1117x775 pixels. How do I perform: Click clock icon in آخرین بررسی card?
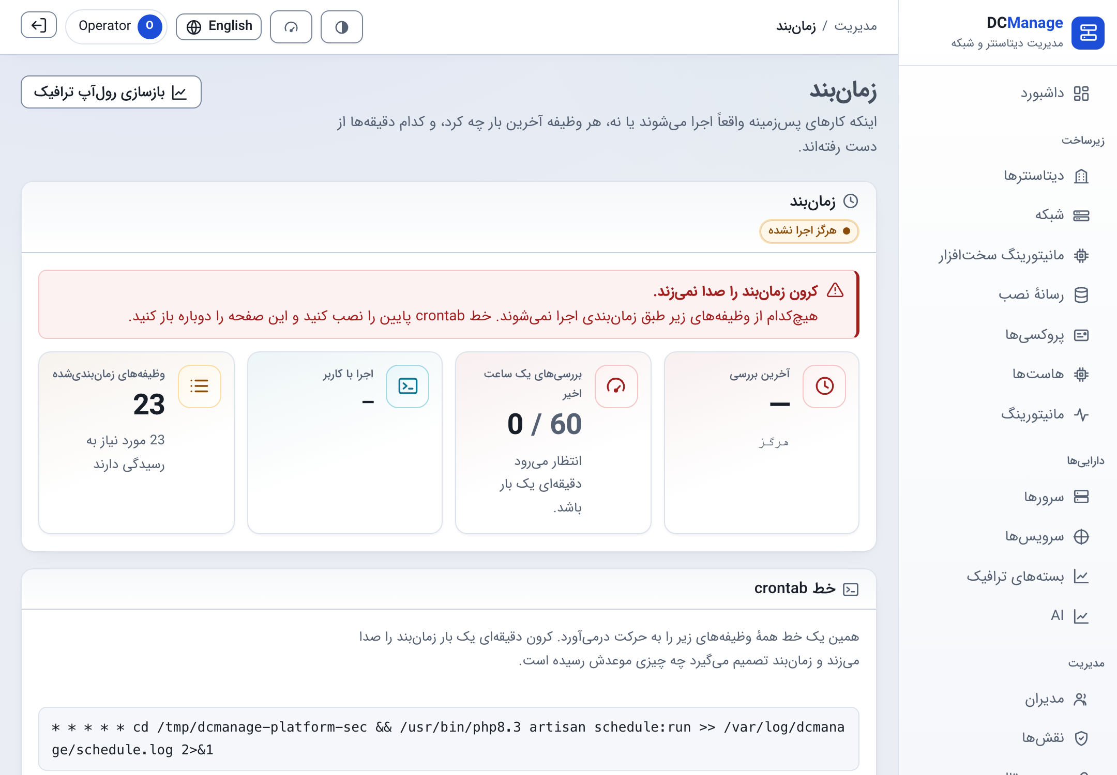coord(824,386)
